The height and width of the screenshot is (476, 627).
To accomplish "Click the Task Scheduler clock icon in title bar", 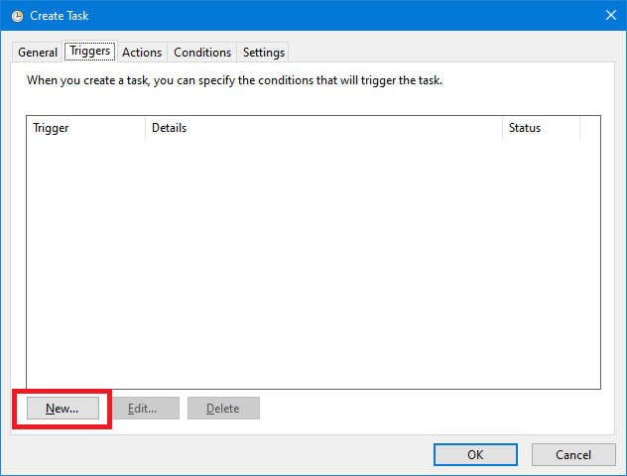I will (17, 16).
